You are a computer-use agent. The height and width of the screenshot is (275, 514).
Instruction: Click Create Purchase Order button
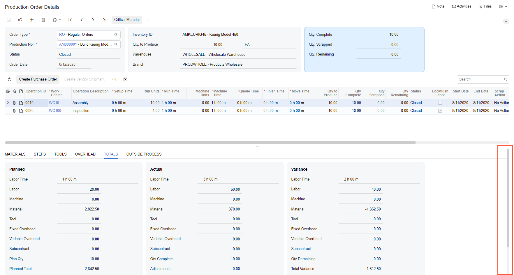[x=38, y=79]
